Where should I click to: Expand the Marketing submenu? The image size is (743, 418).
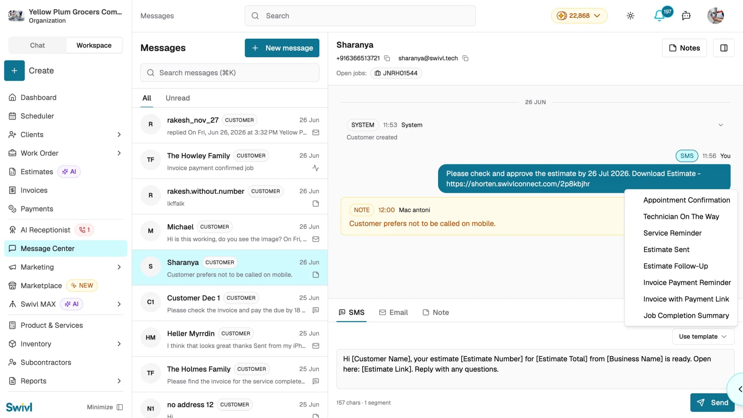(x=119, y=267)
